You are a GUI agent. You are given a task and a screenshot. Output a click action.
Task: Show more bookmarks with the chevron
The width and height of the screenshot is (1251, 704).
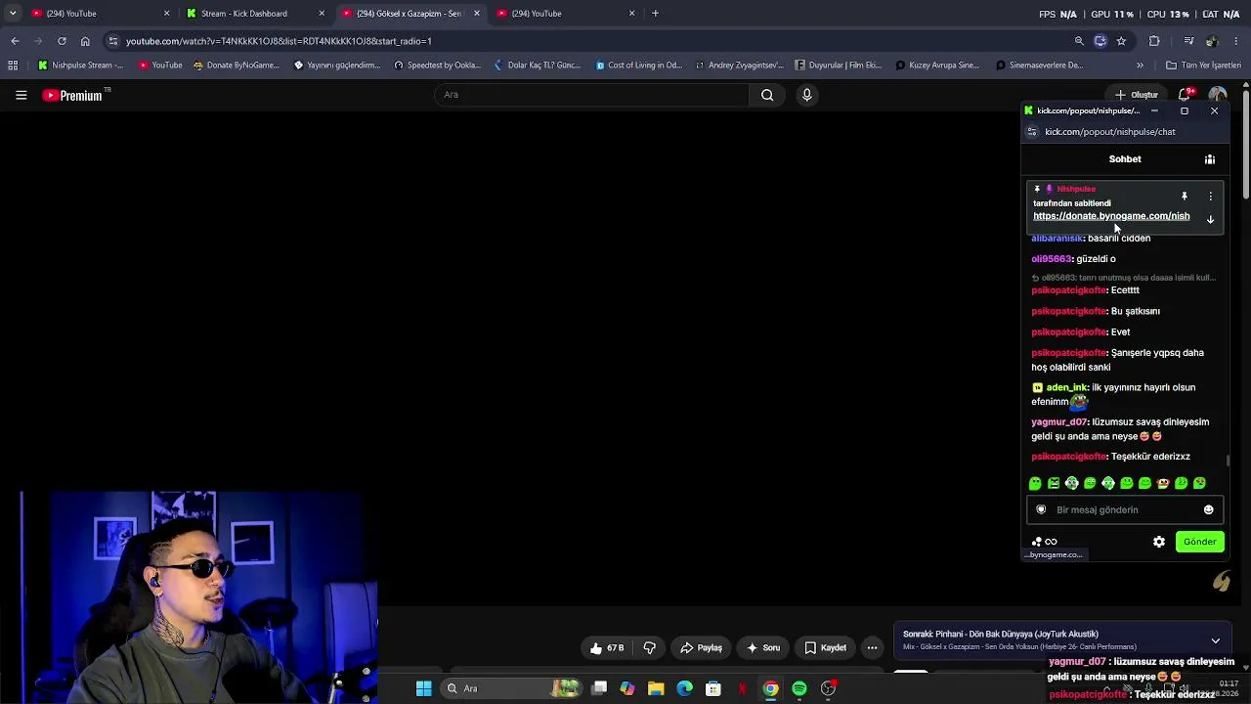(1140, 66)
